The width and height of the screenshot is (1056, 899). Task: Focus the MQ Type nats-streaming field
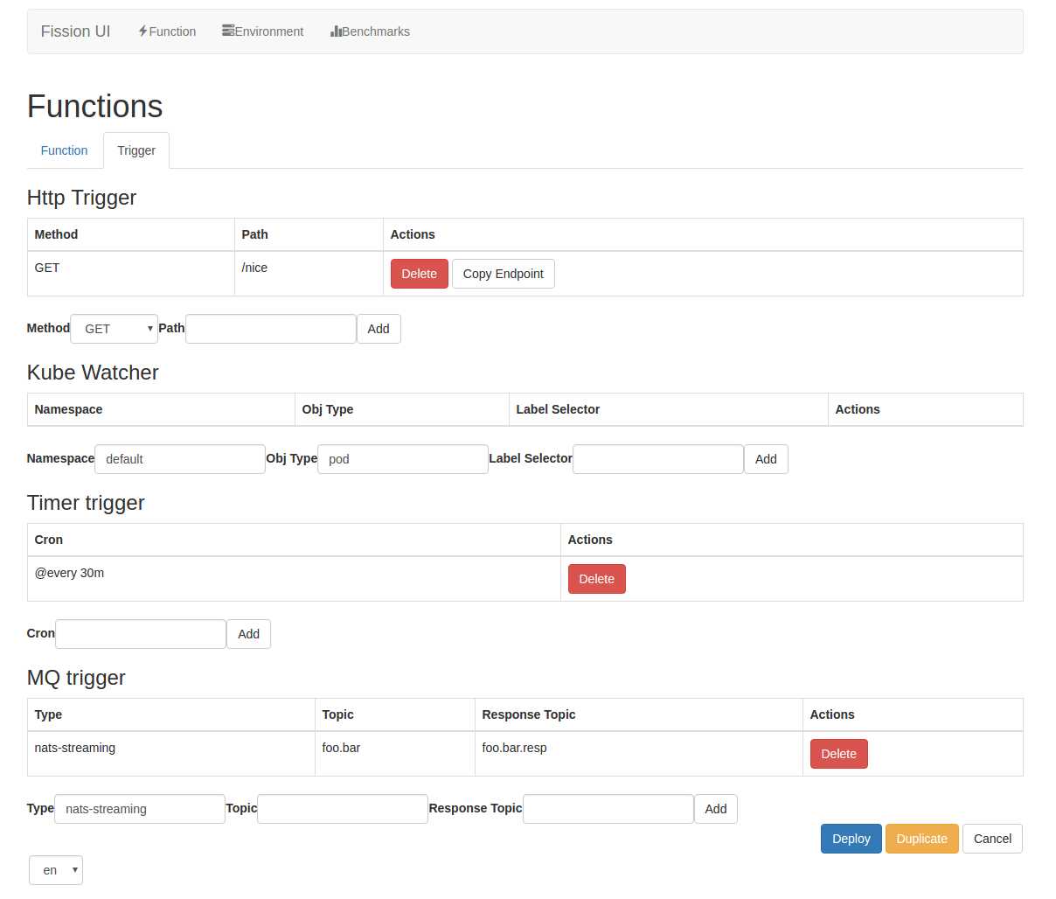(x=140, y=809)
